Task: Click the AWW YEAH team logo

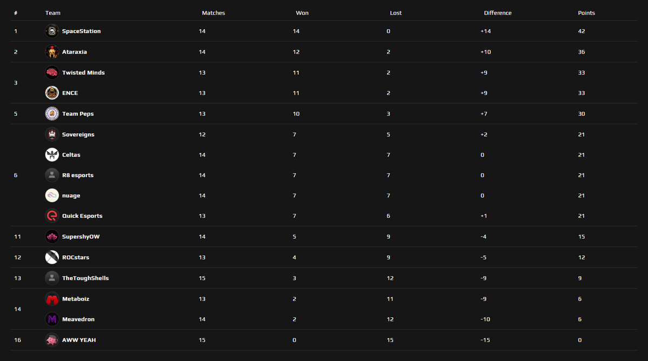Action: click(52, 340)
